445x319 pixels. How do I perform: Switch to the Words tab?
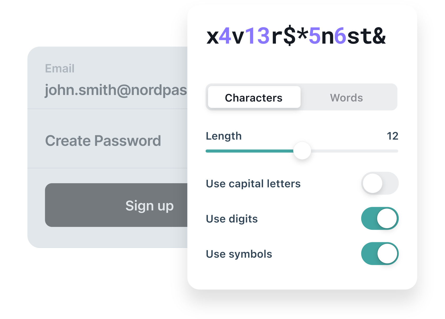click(x=346, y=98)
